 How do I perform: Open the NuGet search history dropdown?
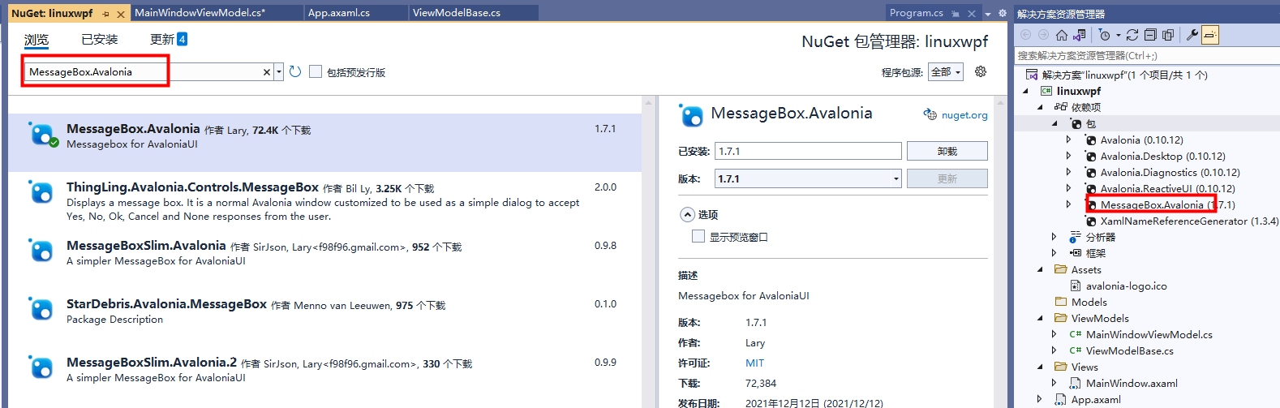click(x=279, y=72)
